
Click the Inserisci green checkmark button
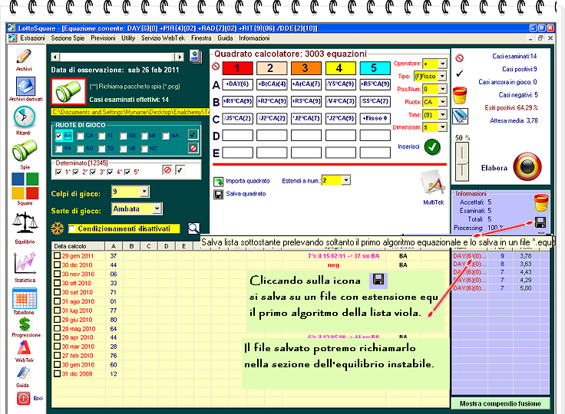click(x=432, y=147)
